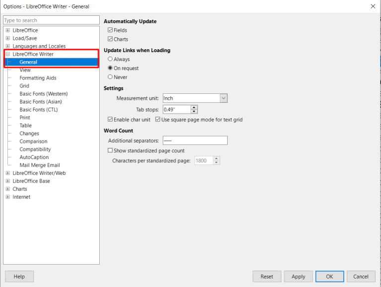Screen dimensions: 381x287
Task: Select the Table tree item
Action: click(25, 126)
